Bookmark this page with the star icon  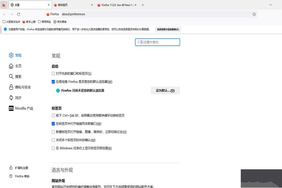[x=254, y=14]
